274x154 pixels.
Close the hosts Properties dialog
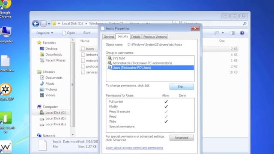(x=195, y=28)
